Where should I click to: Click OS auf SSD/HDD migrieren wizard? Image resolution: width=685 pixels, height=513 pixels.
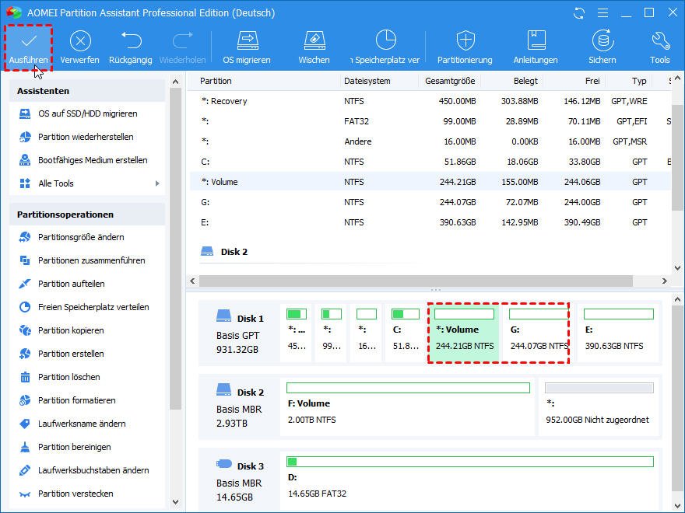[x=87, y=113]
